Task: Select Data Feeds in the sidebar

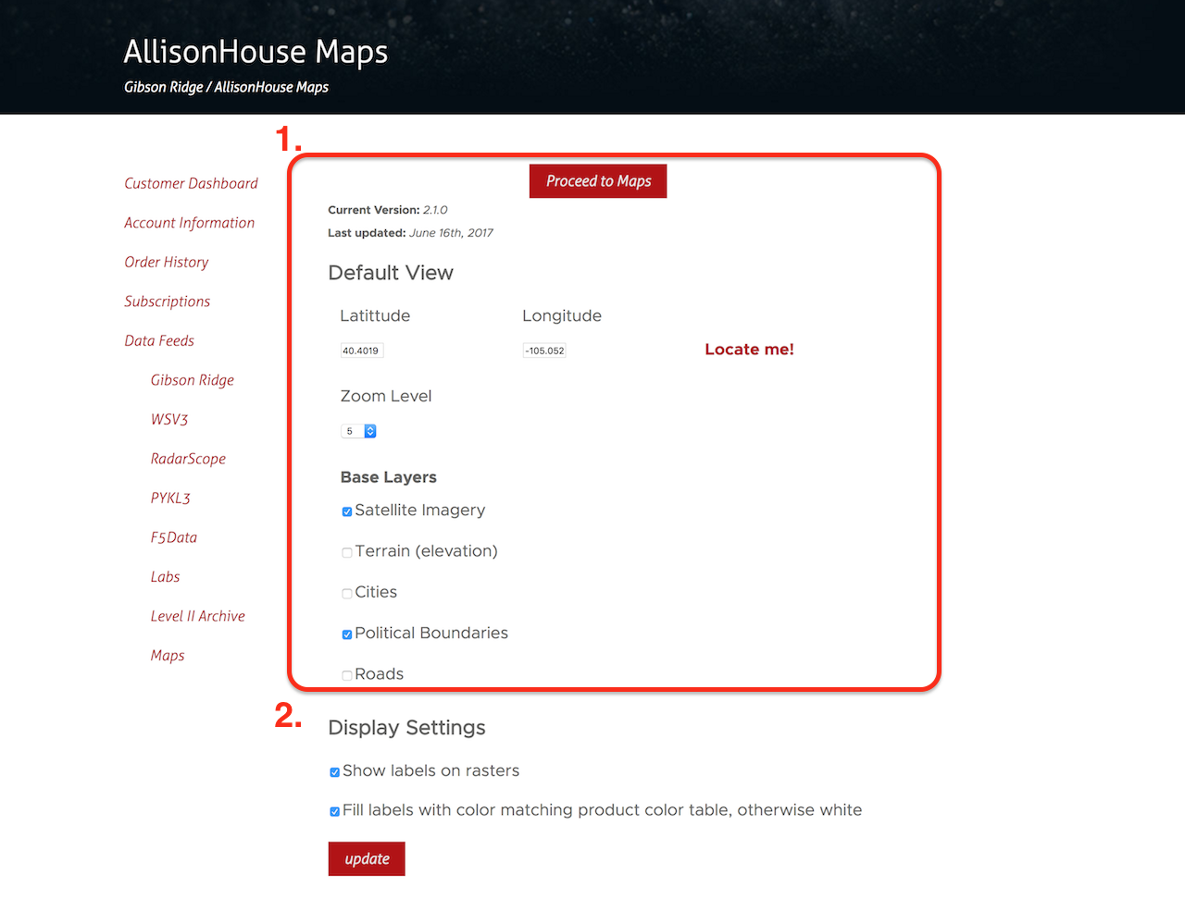Action: point(159,340)
